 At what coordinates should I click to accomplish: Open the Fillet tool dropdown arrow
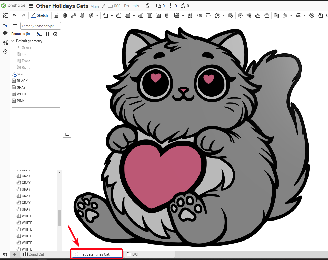(112, 15)
